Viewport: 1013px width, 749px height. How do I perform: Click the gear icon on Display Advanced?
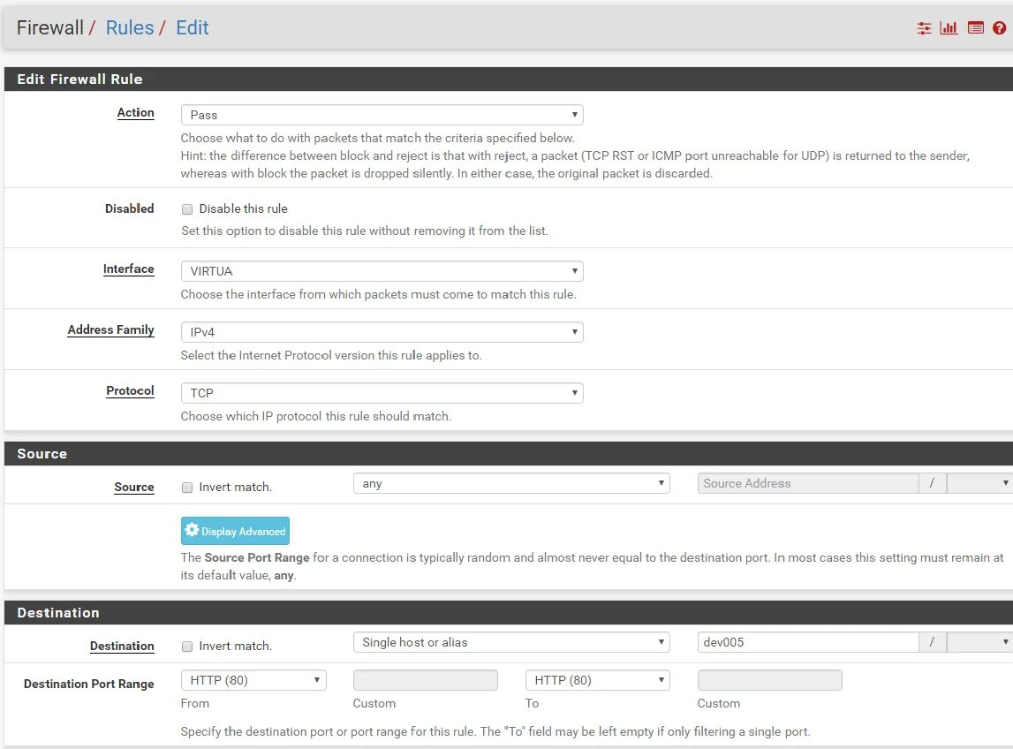coord(192,530)
